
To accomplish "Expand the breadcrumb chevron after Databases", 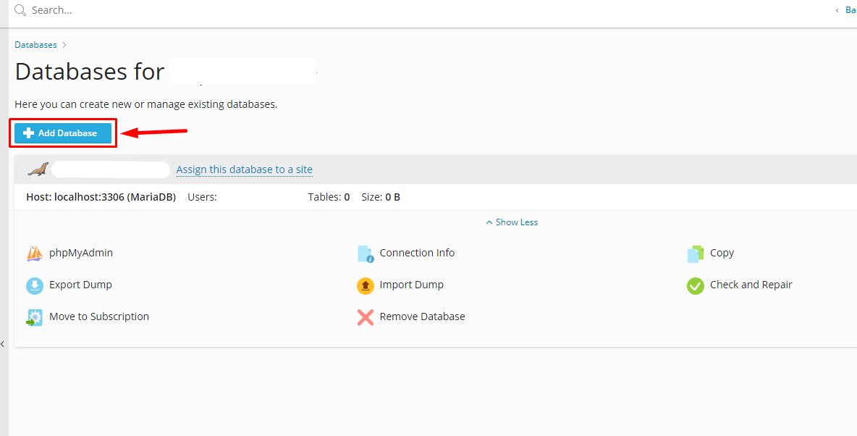I will (63, 44).
